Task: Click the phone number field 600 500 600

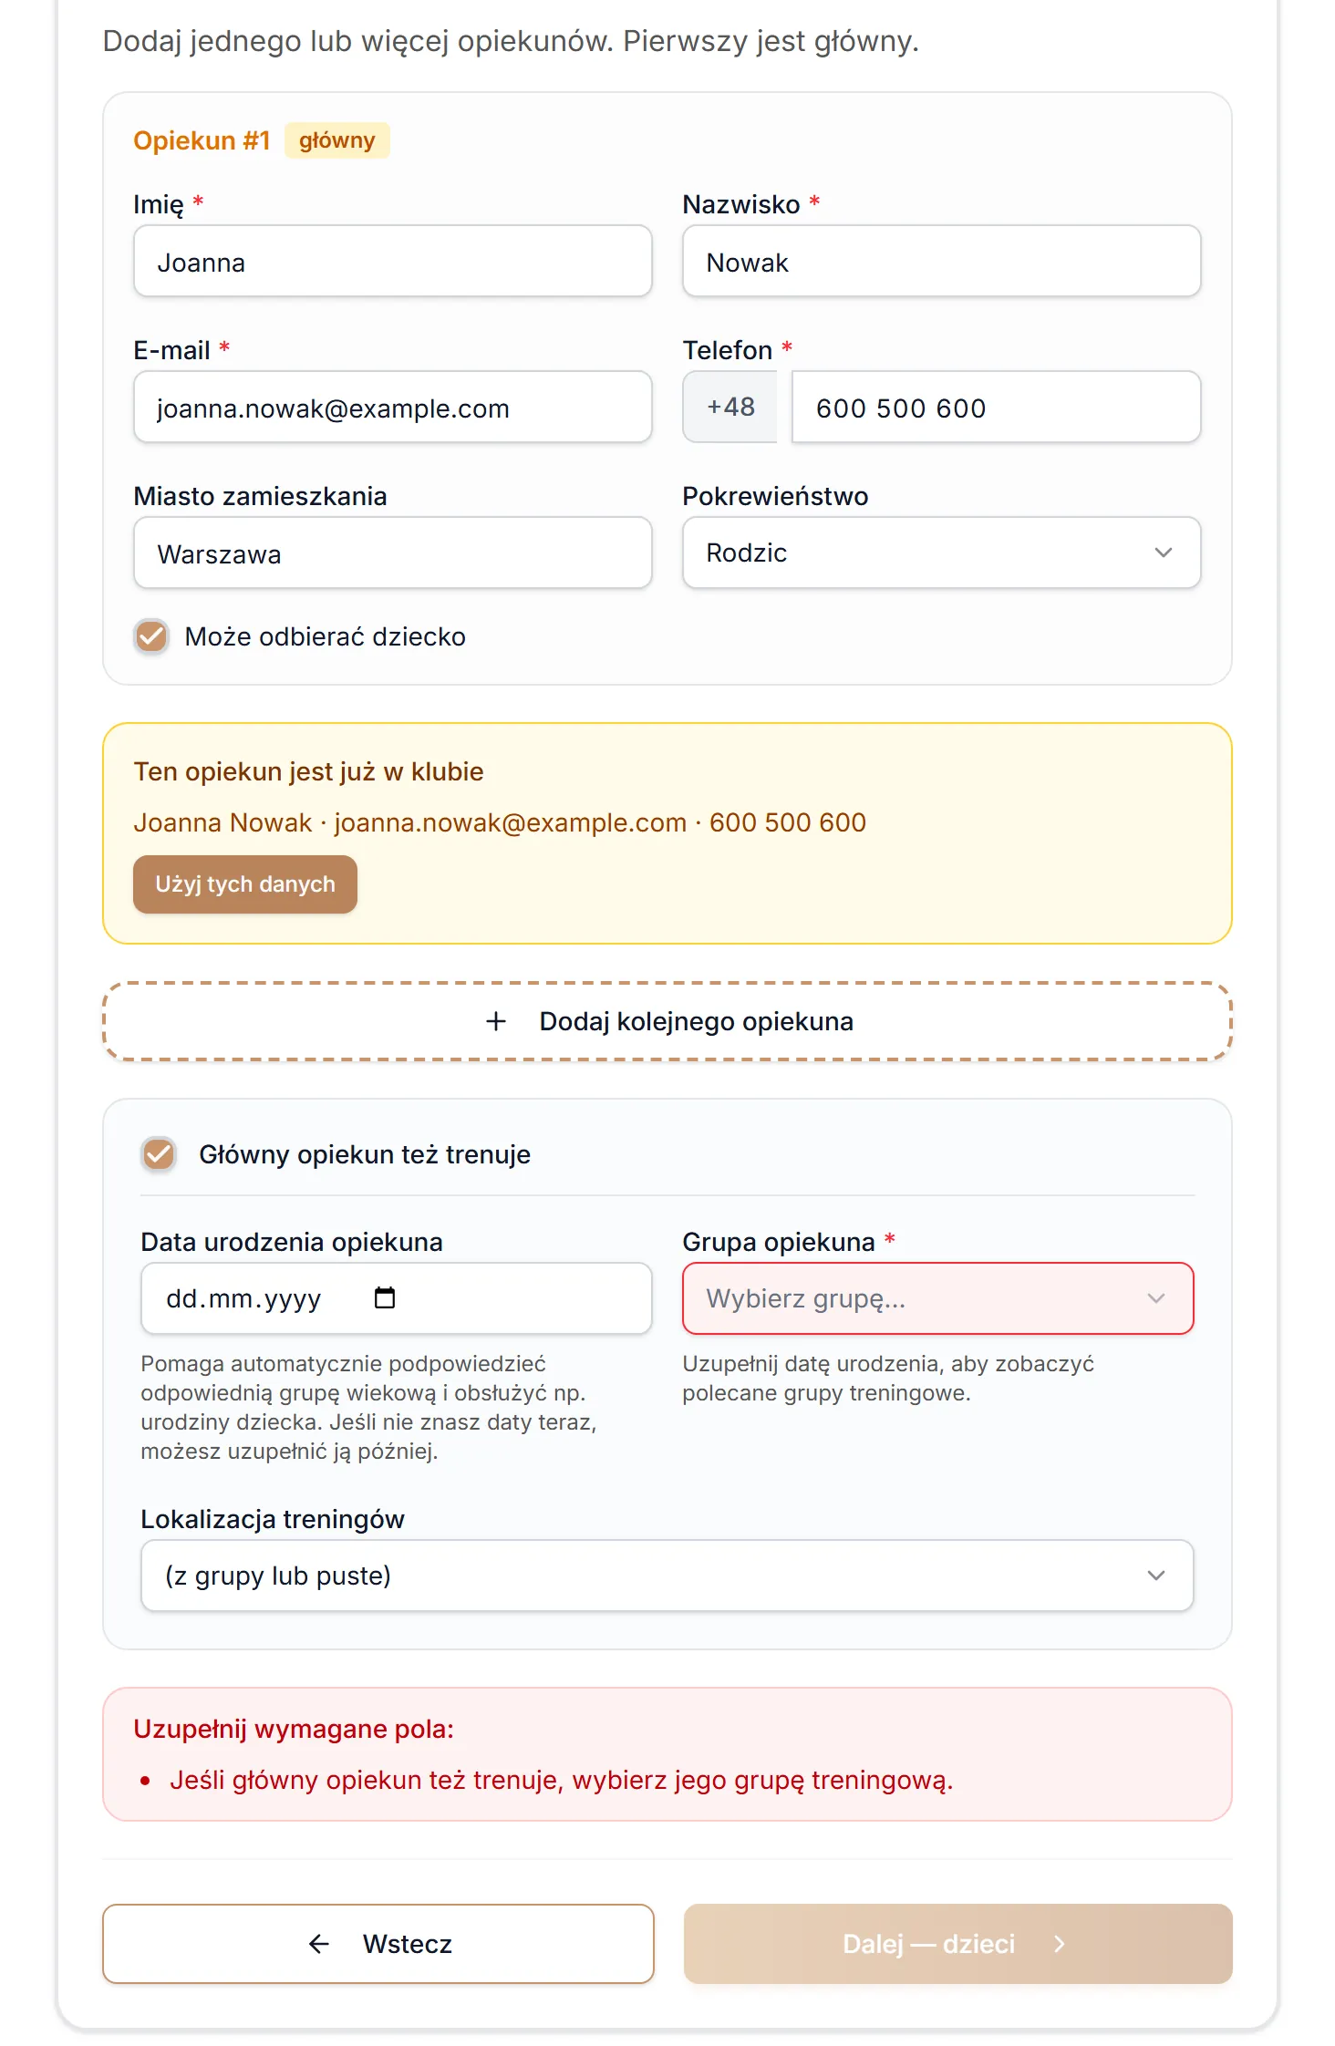Action: click(996, 408)
